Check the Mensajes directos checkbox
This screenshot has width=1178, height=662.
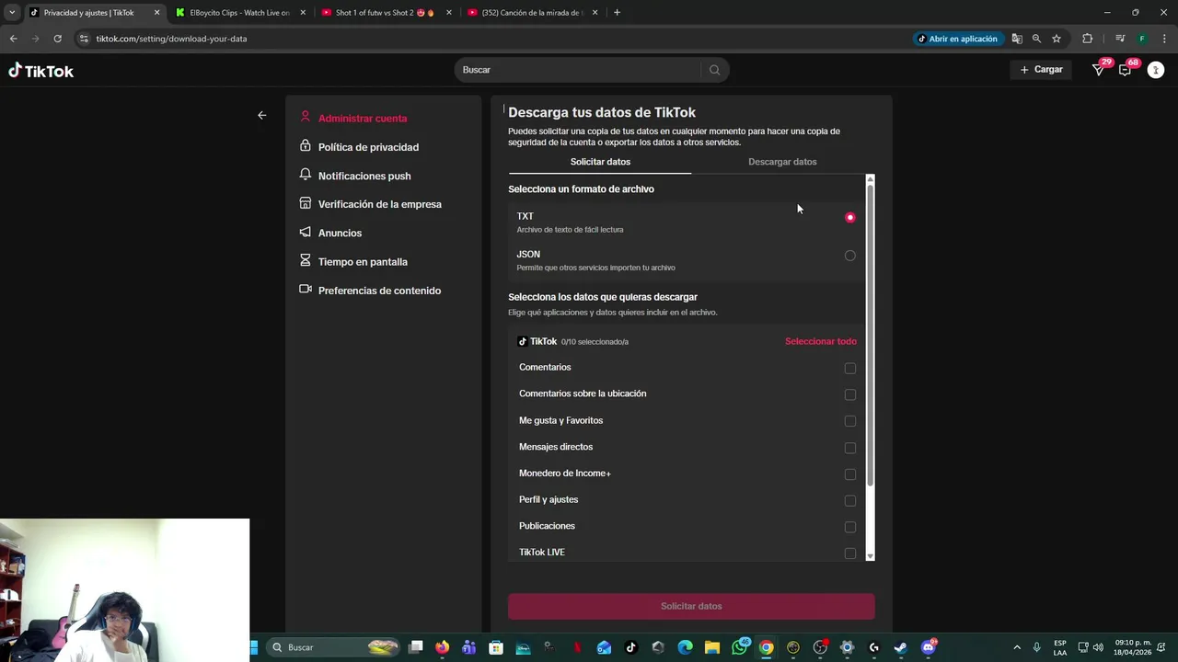coord(849,448)
